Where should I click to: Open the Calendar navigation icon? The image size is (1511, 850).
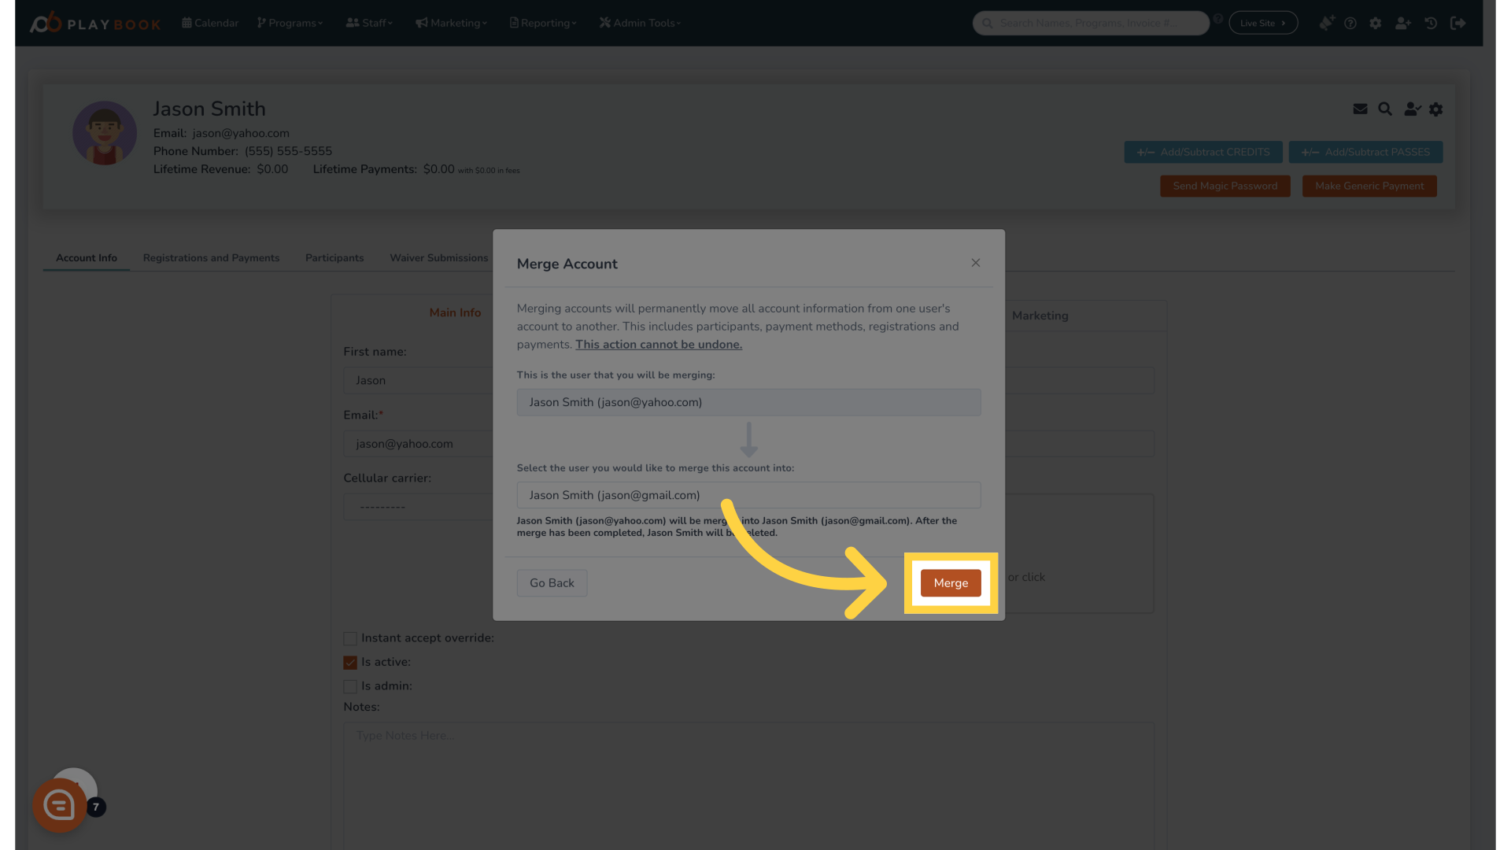(187, 23)
